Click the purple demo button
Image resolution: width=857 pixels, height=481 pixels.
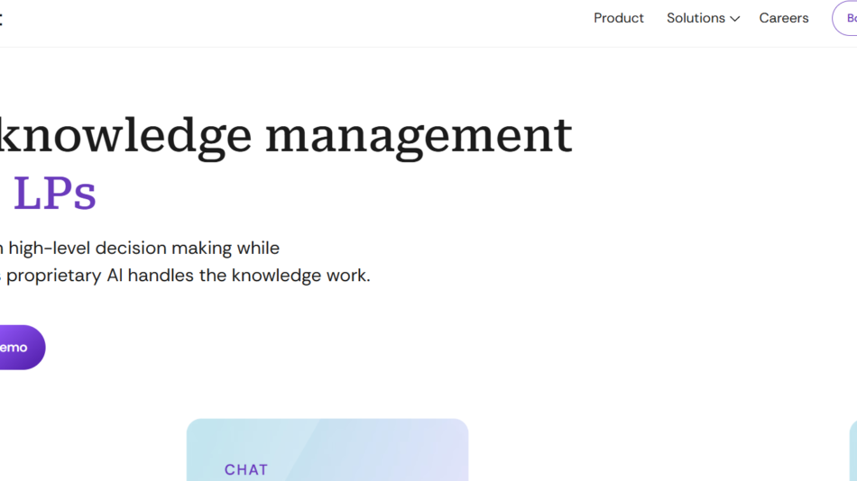(x=16, y=348)
